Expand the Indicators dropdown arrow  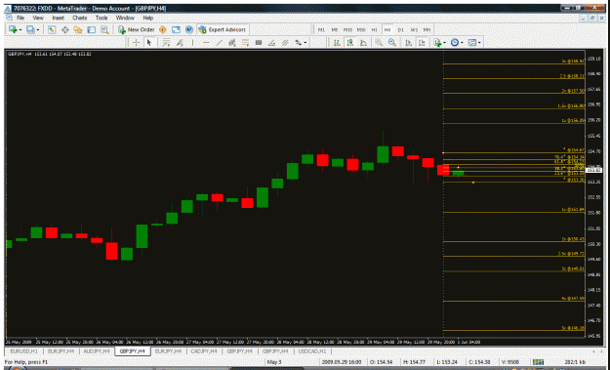pos(444,43)
